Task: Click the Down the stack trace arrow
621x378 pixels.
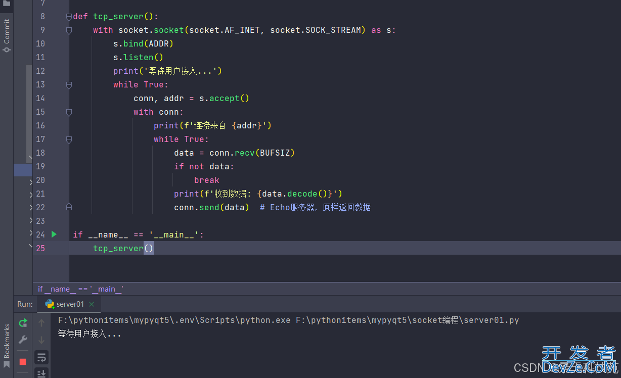Action: 41,340
